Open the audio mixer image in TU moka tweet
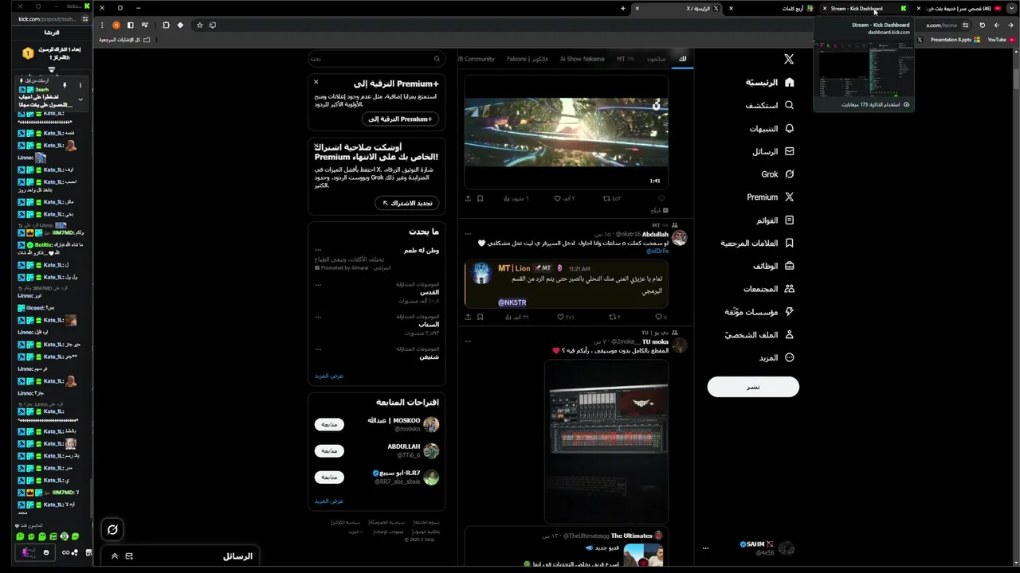 (x=606, y=441)
